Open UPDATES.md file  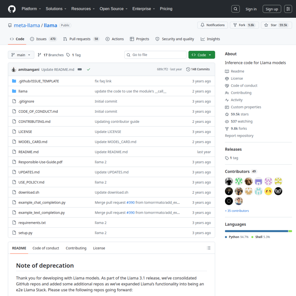click(x=29, y=172)
